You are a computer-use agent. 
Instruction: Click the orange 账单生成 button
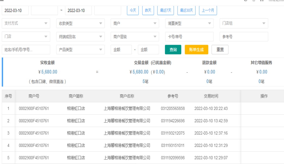point(196,50)
